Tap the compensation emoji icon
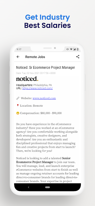The height and width of the screenshot is (206, 95). pyautogui.click(x=18, y=113)
